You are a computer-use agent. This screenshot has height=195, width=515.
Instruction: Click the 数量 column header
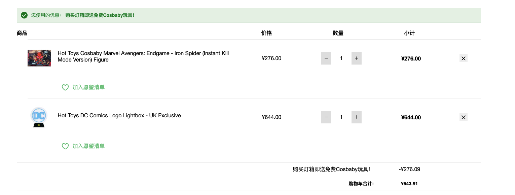coord(338,33)
